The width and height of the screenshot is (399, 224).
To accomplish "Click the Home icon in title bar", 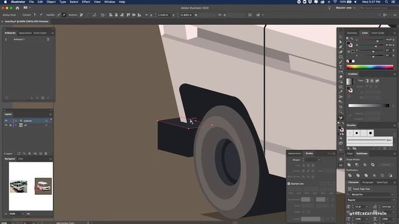I will (17, 8).
